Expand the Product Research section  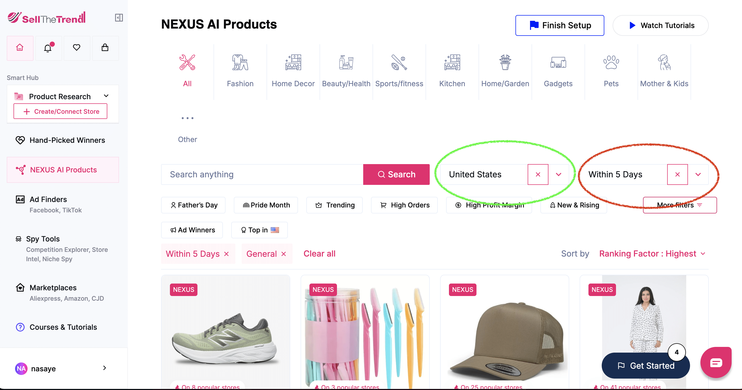(106, 96)
